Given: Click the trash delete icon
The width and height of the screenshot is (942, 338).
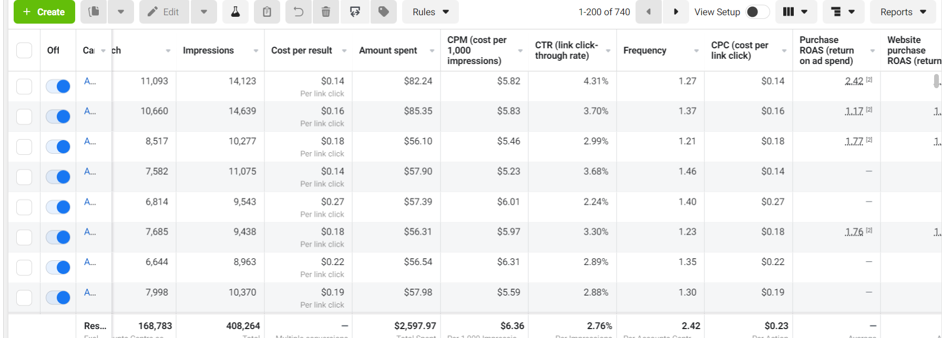Looking at the screenshot, I should point(326,12).
